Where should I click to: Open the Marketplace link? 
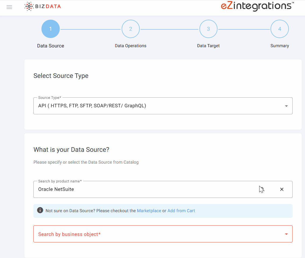click(149, 211)
